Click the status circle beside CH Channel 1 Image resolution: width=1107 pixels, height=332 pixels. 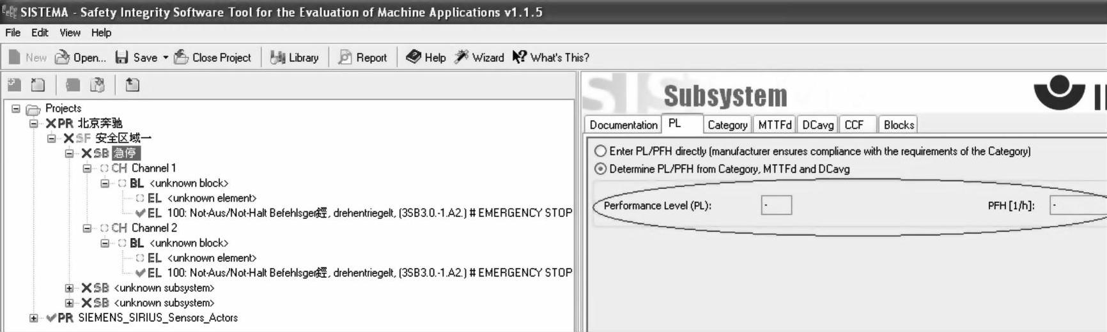(104, 169)
